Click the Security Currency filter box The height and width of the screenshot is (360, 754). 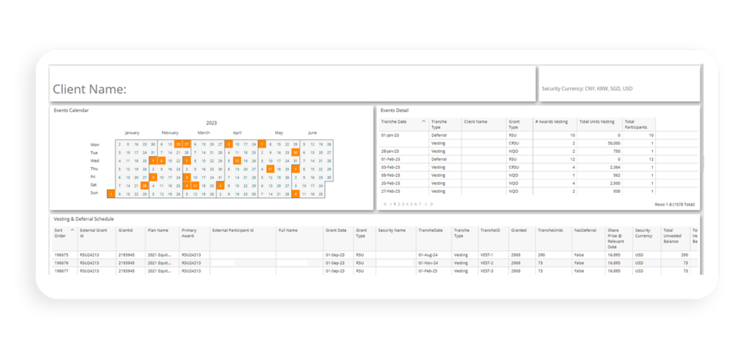tap(619, 84)
